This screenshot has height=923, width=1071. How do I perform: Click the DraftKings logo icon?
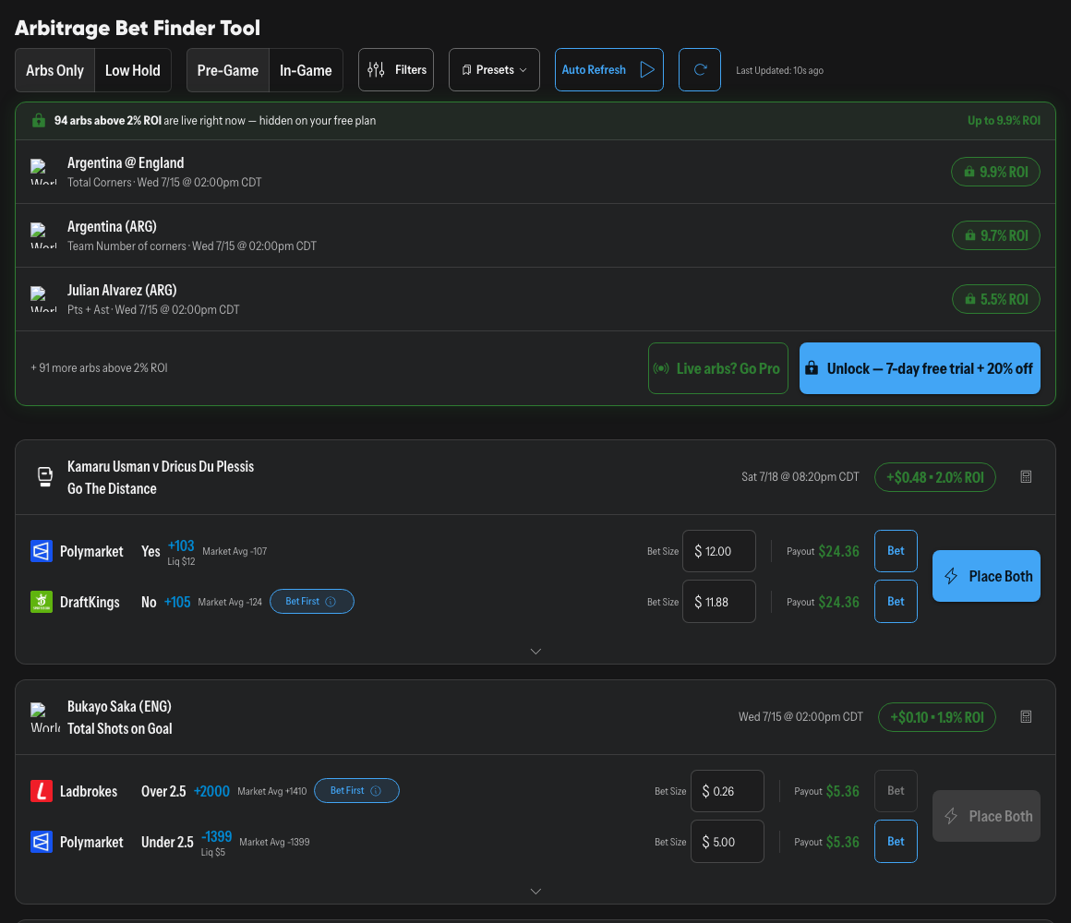point(41,602)
